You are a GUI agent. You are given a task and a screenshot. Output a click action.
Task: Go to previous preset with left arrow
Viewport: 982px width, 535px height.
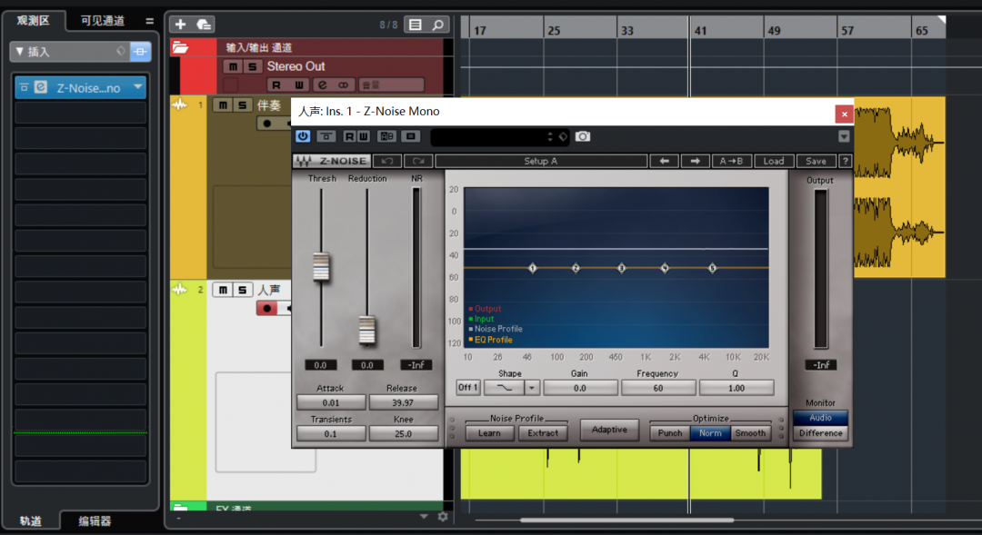664,161
